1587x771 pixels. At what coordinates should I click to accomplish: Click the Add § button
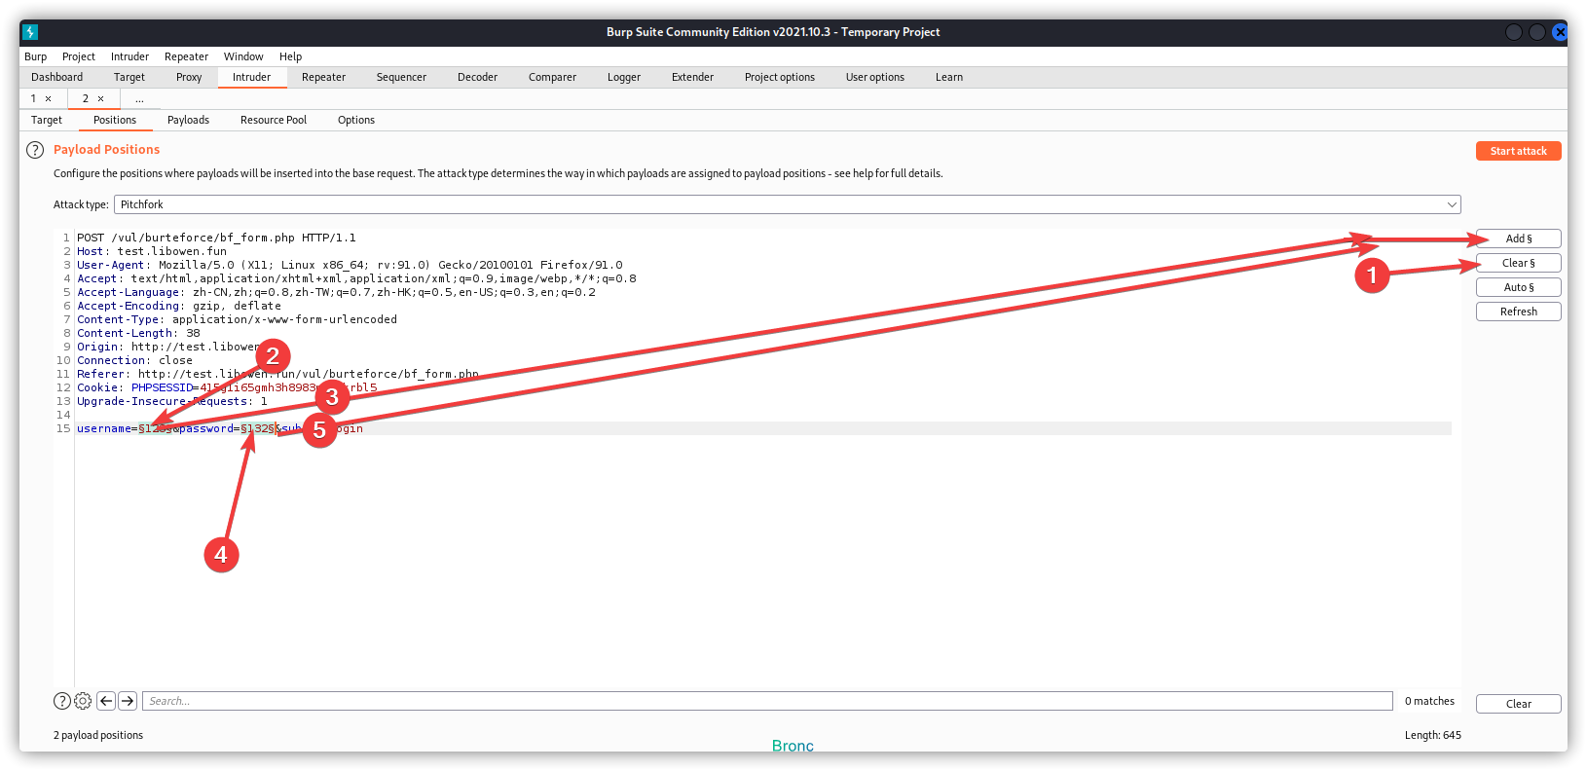pos(1519,239)
